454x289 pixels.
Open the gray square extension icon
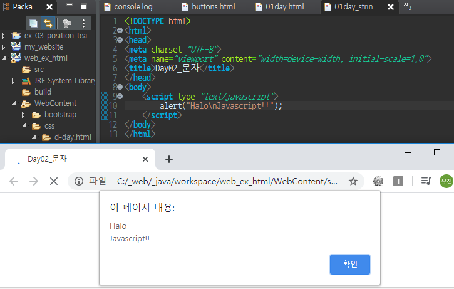pyautogui.click(x=398, y=181)
